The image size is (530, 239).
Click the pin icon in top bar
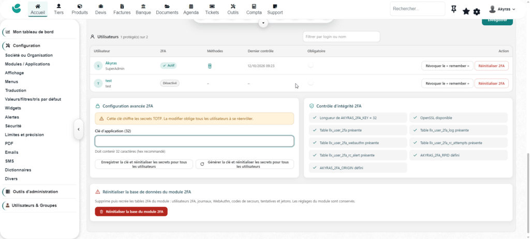(454, 9)
